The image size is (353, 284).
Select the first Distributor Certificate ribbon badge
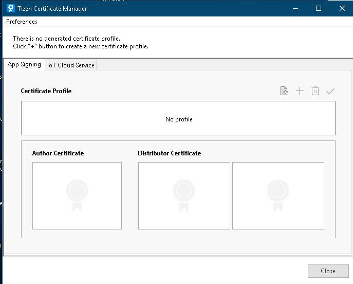tap(184, 196)
